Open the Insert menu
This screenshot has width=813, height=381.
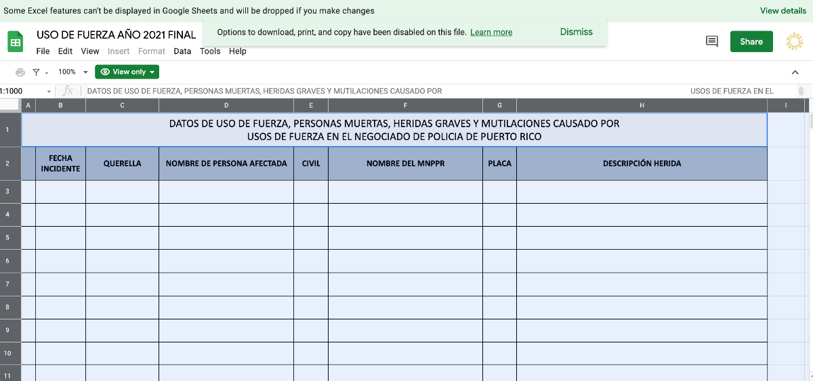119,51
